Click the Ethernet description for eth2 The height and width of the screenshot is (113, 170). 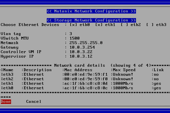pos(34,79)
